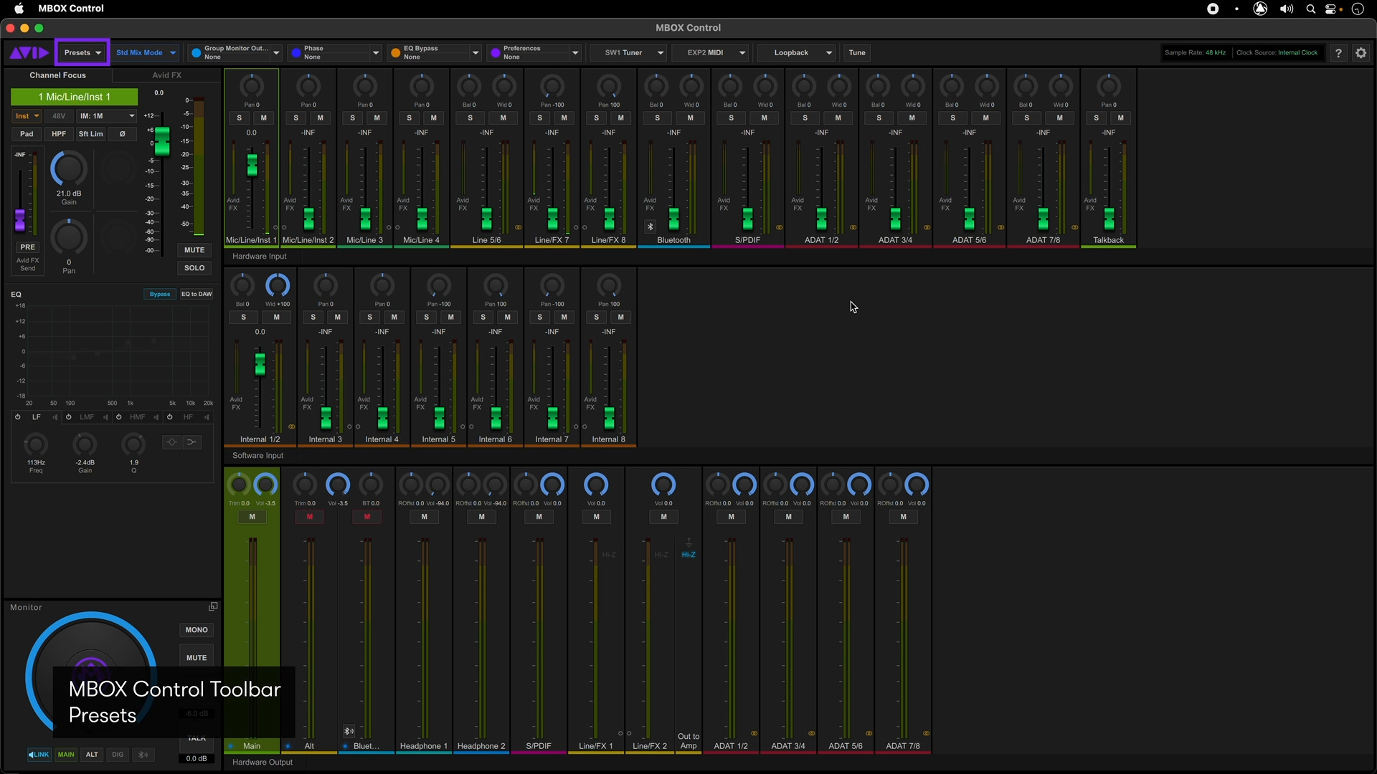Image resolution: width=1377 pixels, height=774 pixels.
Task: Mute the Mic/Line/Inst 1 input strip
Action: click(x=263, y=118)
